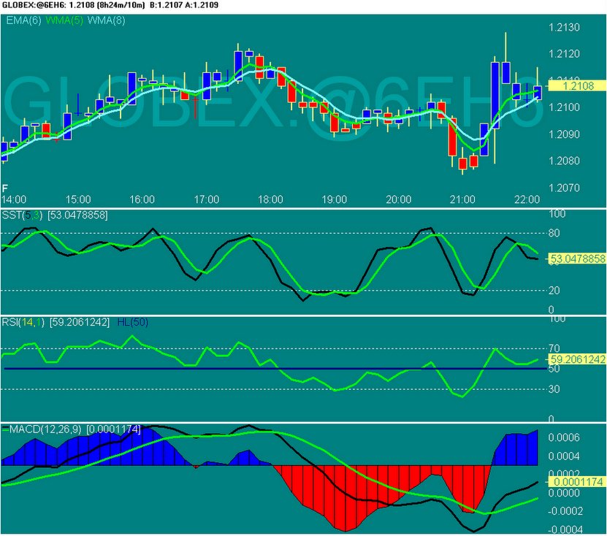Screen dimensions: 607x536
Task: Click the 1.2080 price axis label
Action: (x=564, y=161)
